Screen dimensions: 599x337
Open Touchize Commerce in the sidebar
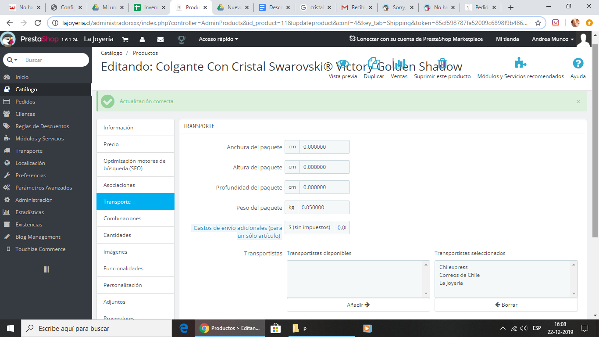[46, 249]
